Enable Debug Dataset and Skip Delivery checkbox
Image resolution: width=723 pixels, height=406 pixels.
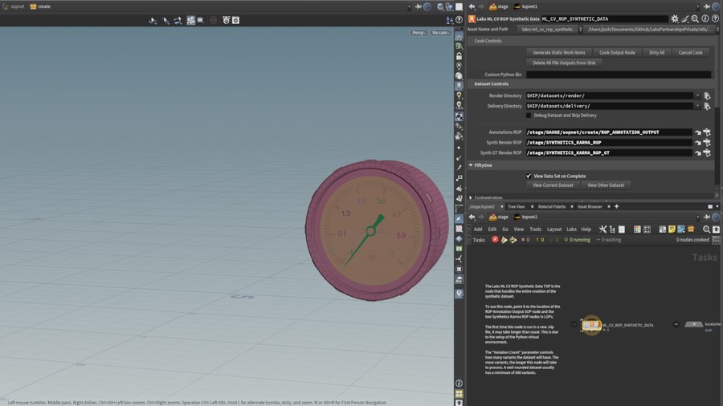coord(528,116)
